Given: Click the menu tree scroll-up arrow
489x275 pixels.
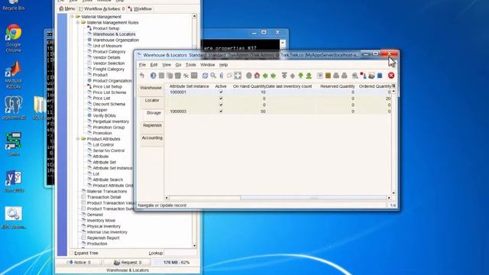Looking at the screenshot, I should (x=194, y=16).
